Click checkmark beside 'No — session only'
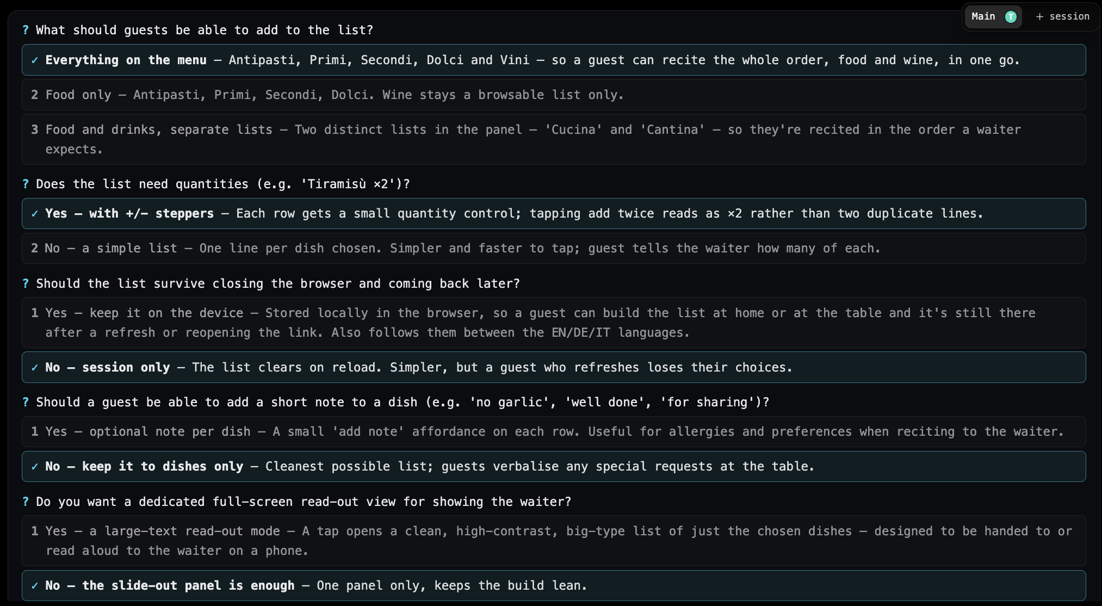 pos(35,367)
